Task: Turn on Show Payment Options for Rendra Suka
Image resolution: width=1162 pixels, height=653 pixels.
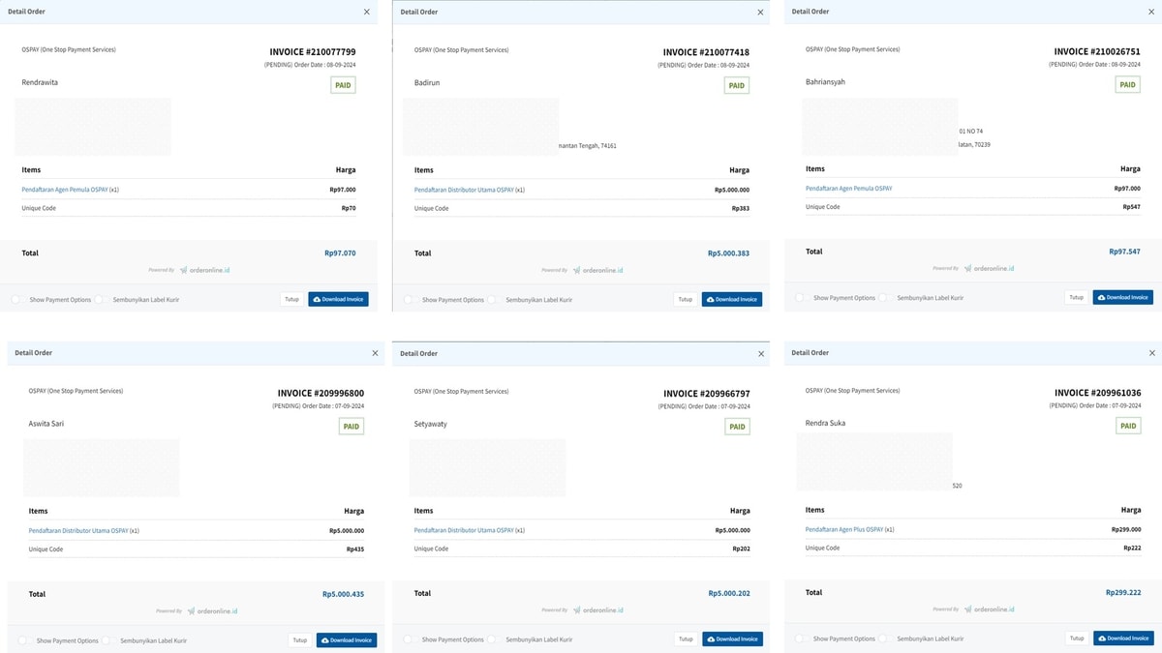Action: 800,638
